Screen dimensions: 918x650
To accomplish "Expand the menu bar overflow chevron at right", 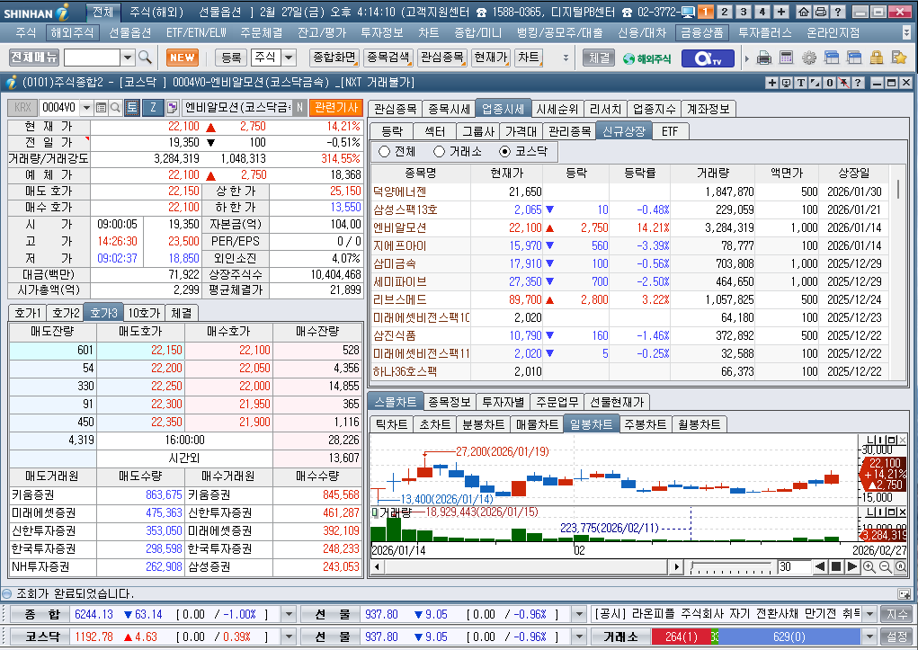I will (906, 32).
